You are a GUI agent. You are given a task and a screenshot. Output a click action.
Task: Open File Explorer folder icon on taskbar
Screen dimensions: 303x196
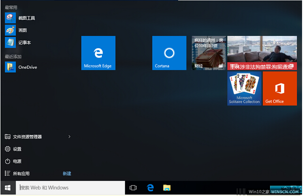tap(166, 188)
